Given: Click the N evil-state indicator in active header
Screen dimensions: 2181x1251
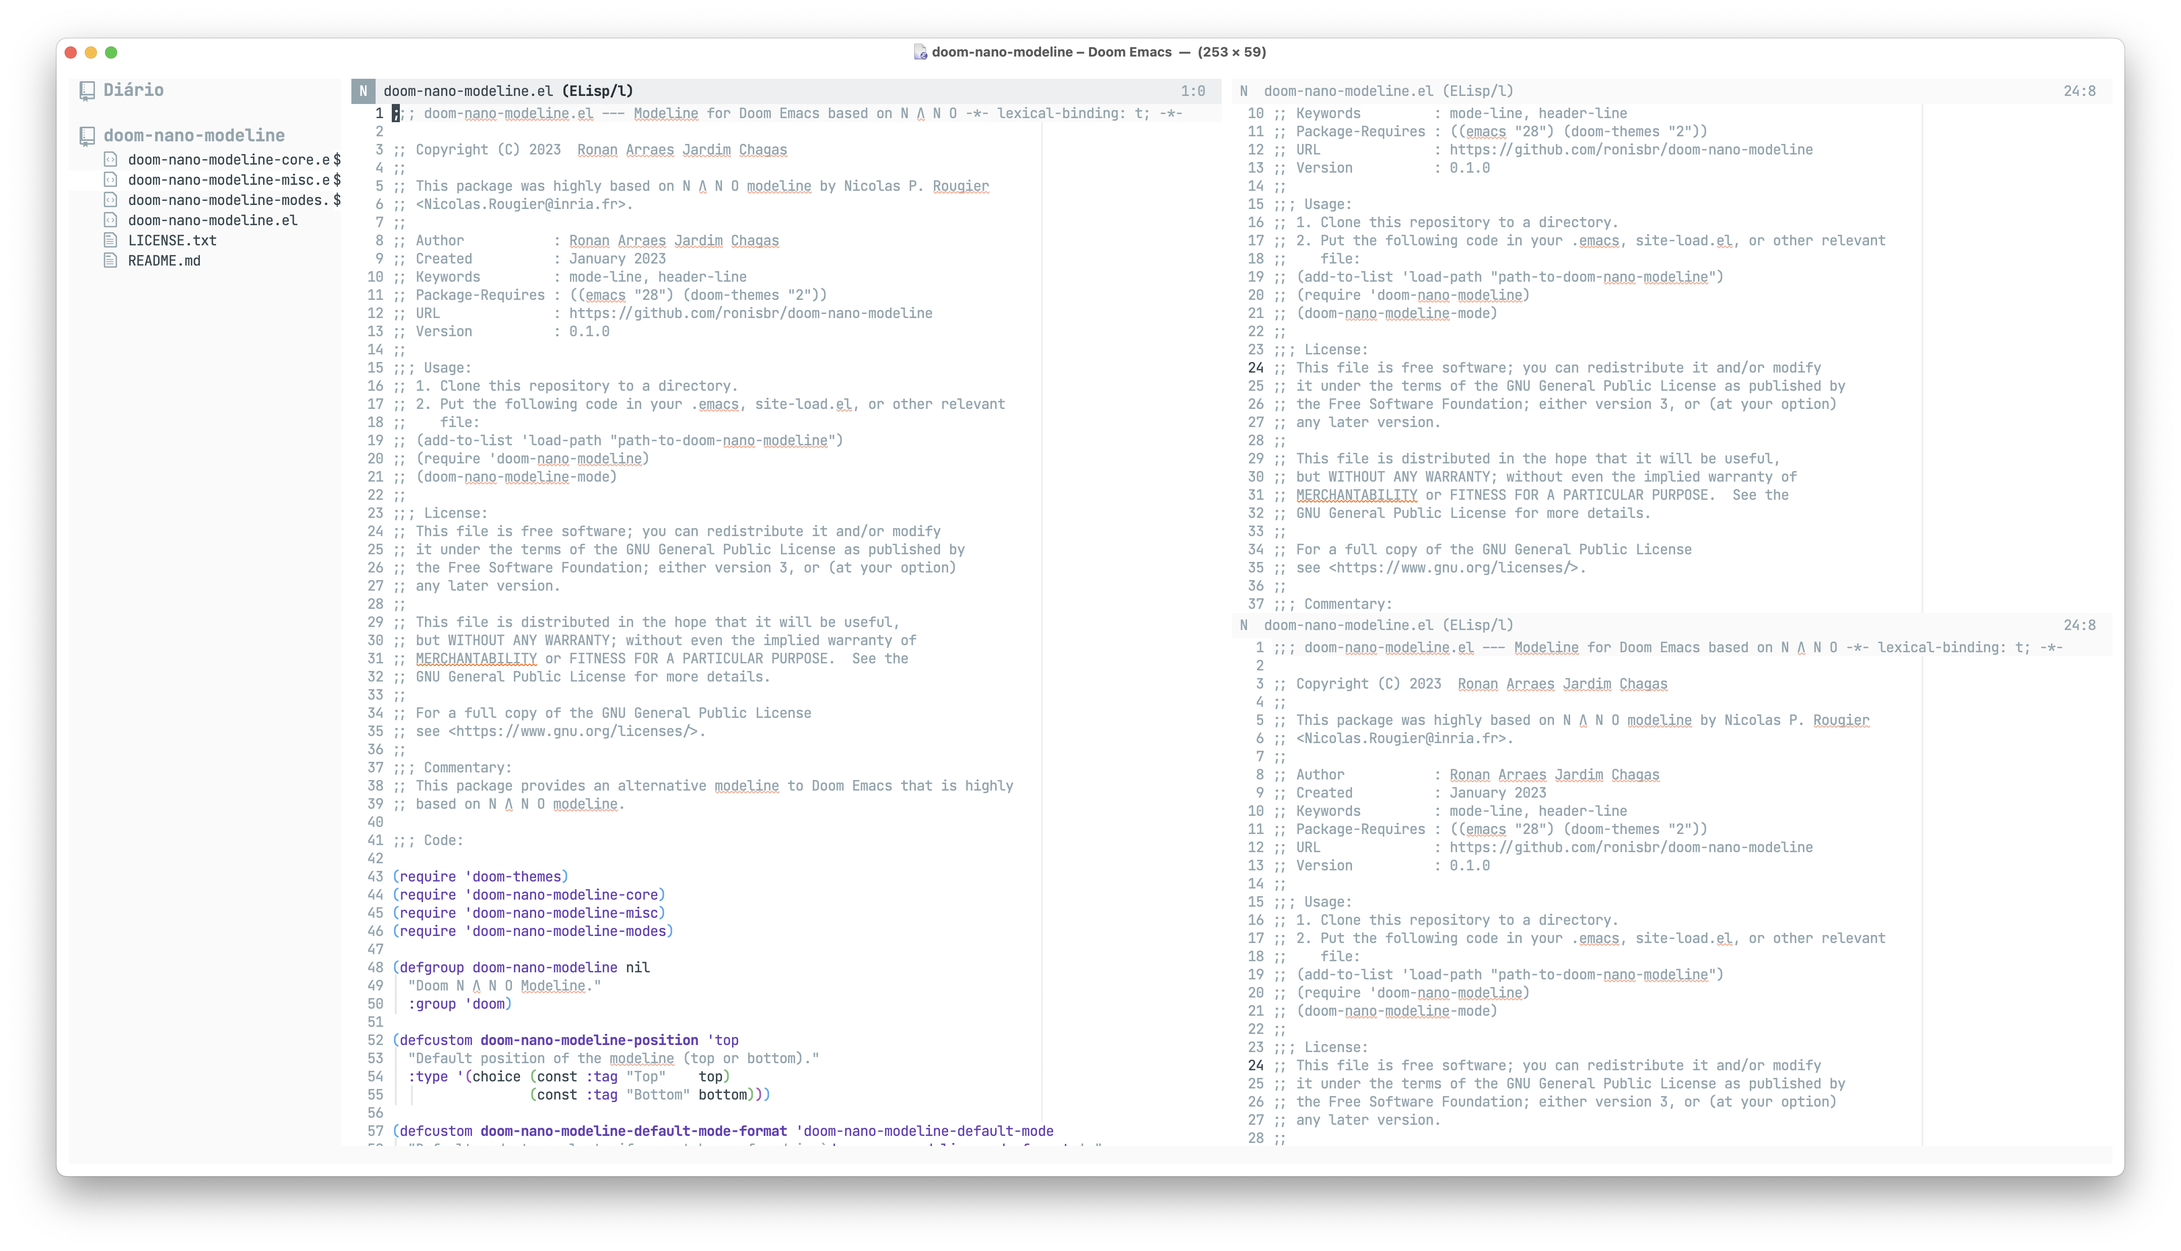Looking at the screenshot, I should pyautogui.click(x=362, y=91).
